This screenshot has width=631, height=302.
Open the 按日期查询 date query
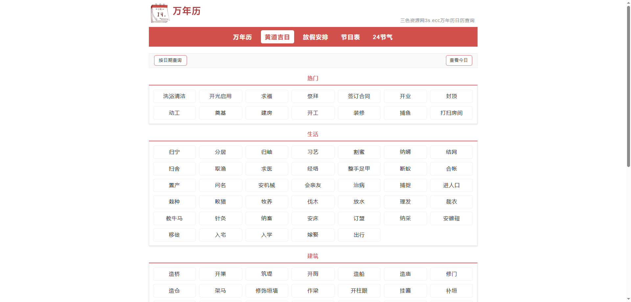pyautogui.click(x=170, y=60)
